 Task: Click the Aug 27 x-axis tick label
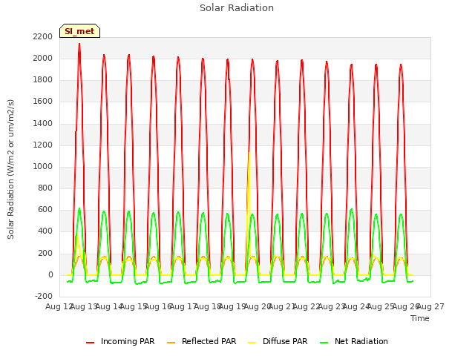click(x=430, y=306)
